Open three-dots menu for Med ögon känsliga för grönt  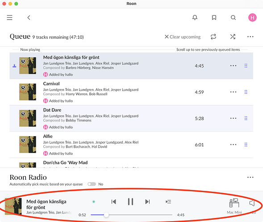[233, 66]
